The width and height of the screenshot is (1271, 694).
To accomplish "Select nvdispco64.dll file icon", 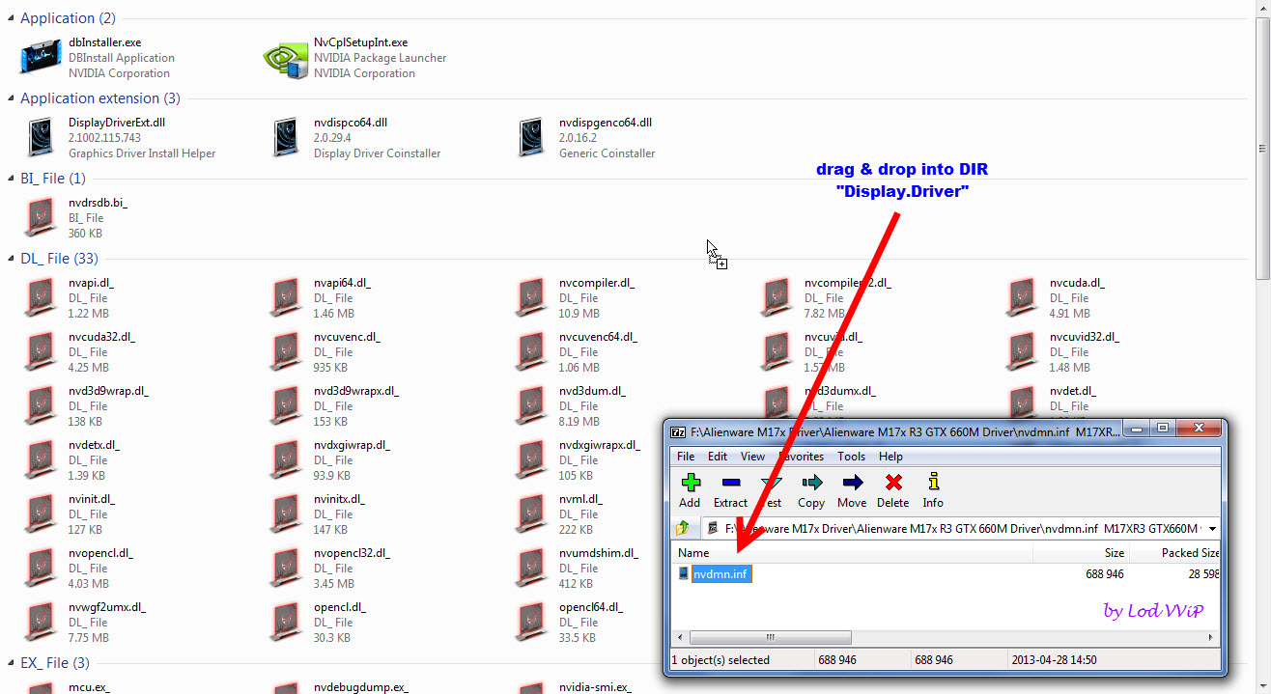I will (x=286, y=138).
